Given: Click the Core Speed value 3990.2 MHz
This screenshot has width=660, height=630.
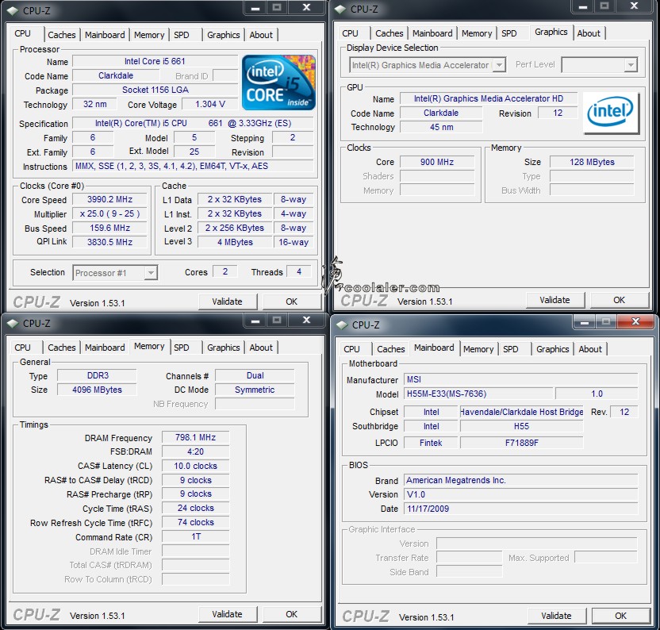Looking at the screenshot, I should coord(109,200).
